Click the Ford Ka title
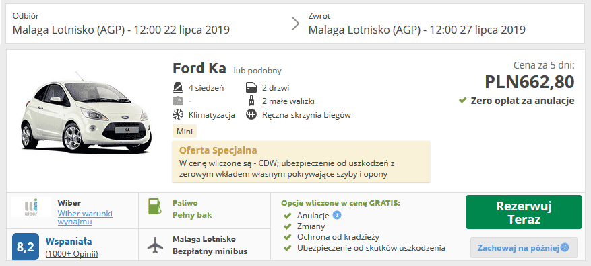This screenshot has width=591, height=266. pyautogui.click(x=199, y=69)
